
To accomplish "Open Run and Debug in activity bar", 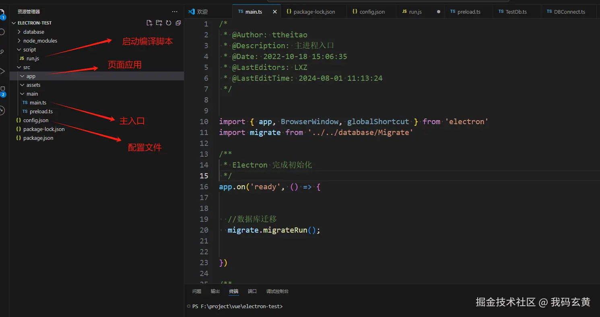I will click(2, 71).
